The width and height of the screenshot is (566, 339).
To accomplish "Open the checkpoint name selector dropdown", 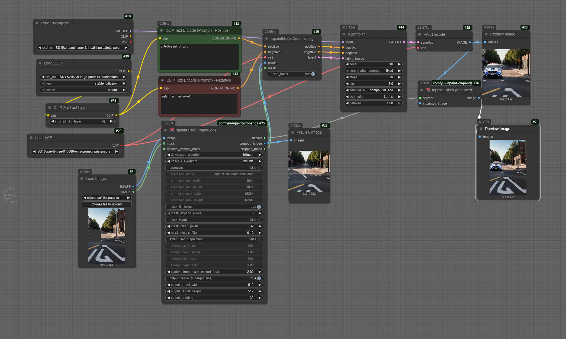I will click(83, 48).
